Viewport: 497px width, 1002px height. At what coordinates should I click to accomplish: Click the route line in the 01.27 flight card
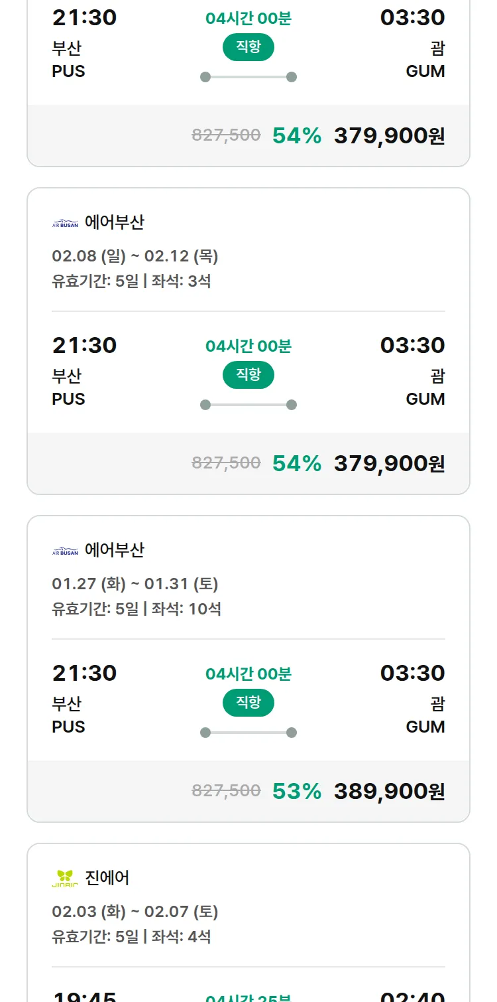pyautogui.click(x=248, y=733)
